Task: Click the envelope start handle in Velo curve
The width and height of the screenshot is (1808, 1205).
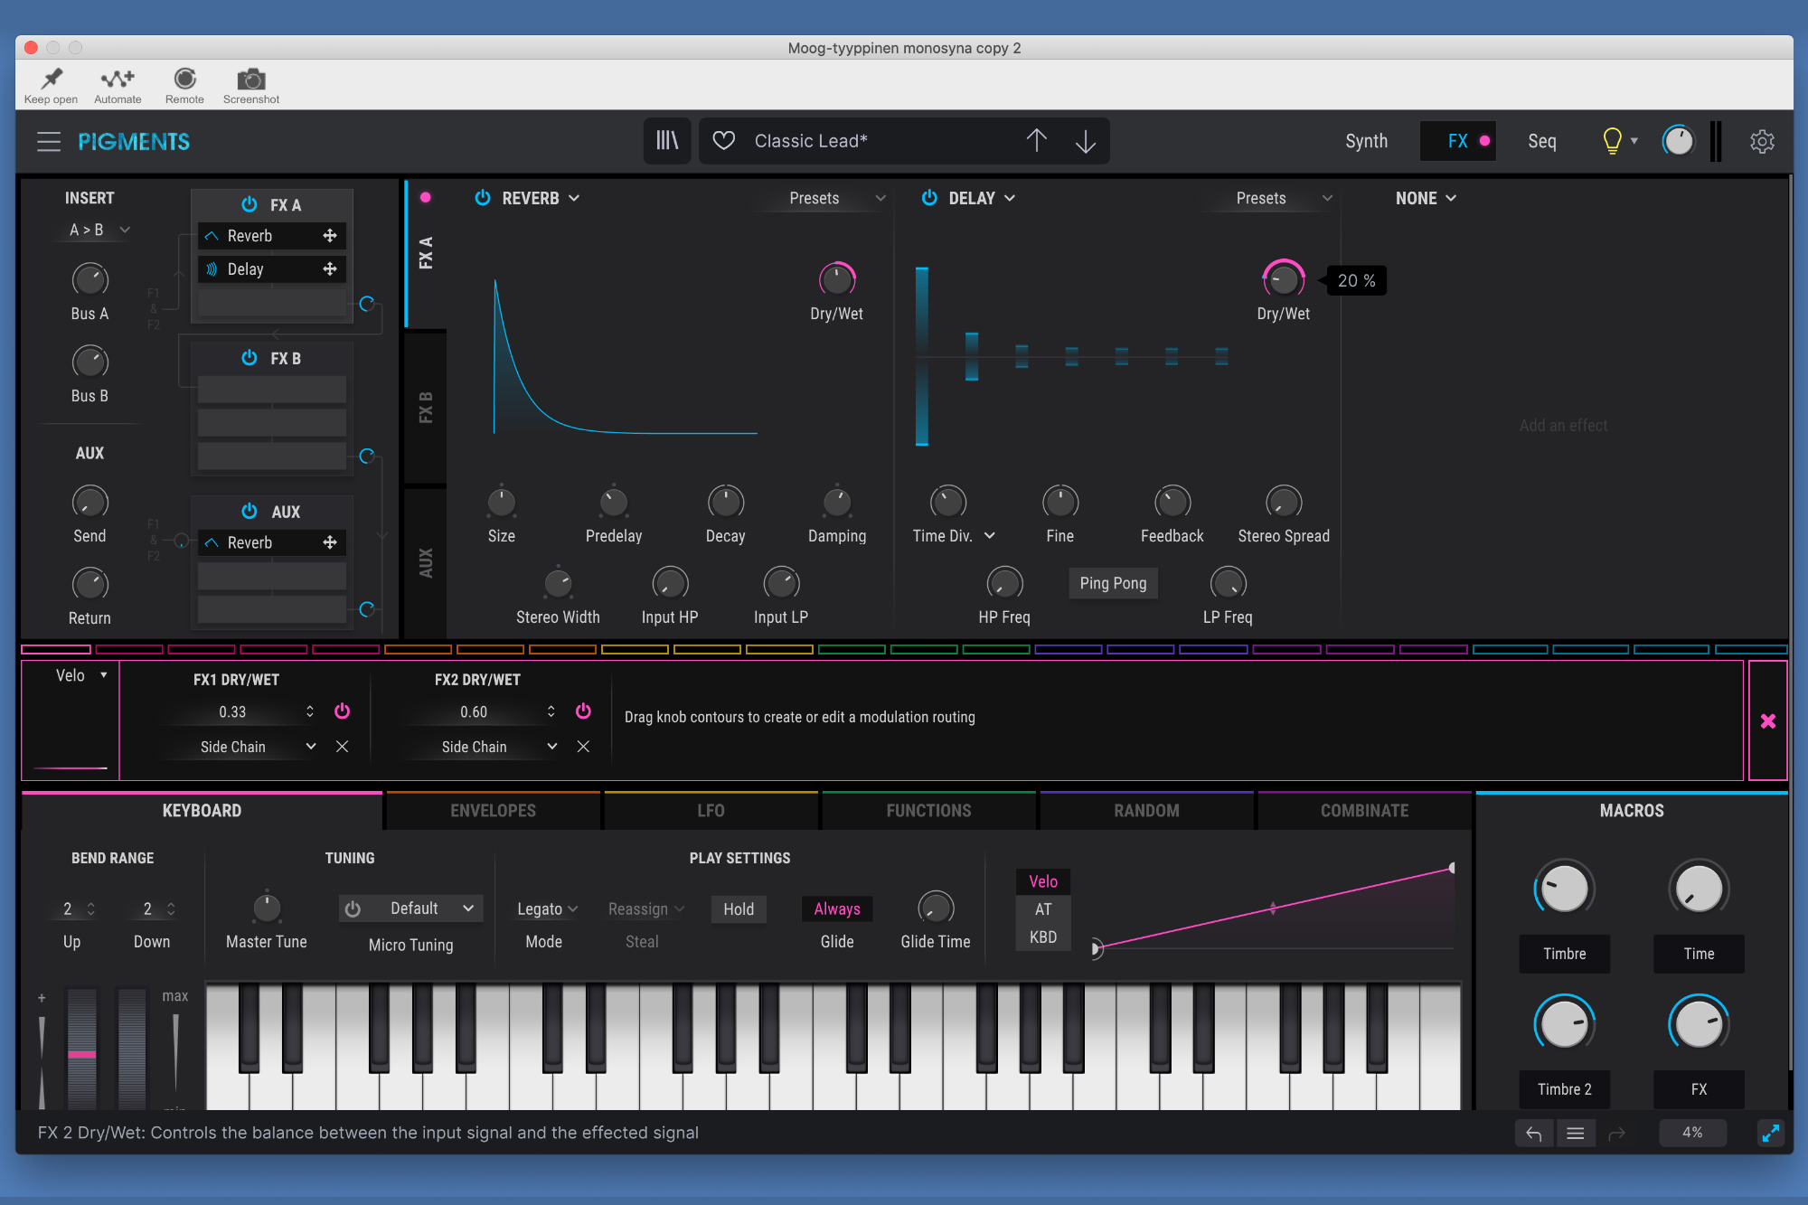Action: [x=1096, y=948]
